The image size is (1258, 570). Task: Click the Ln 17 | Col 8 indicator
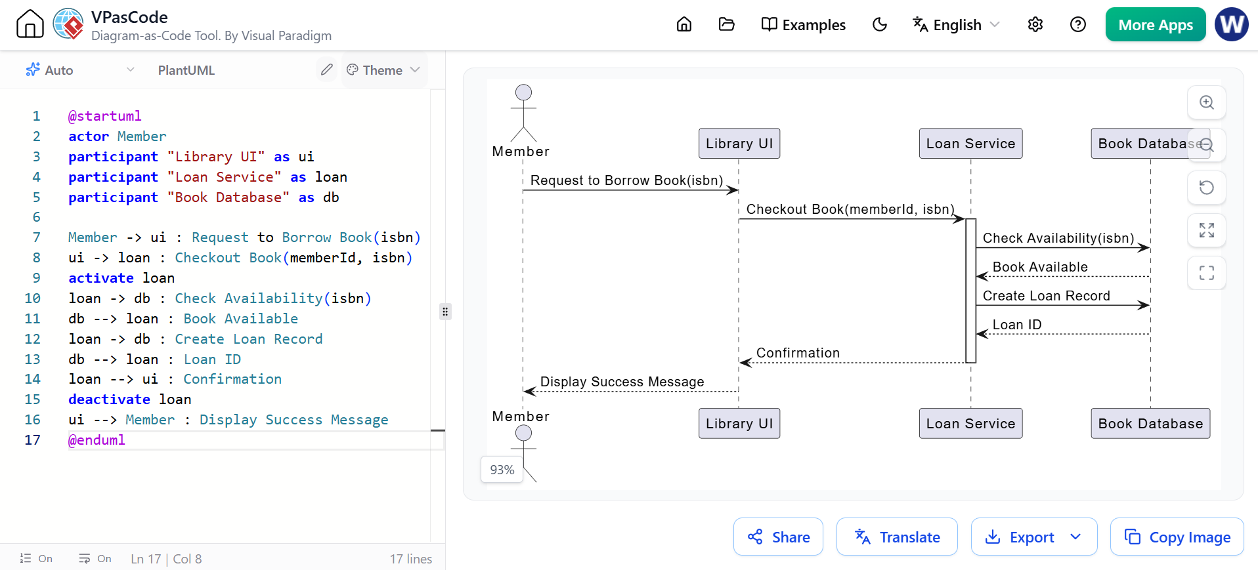166,559
